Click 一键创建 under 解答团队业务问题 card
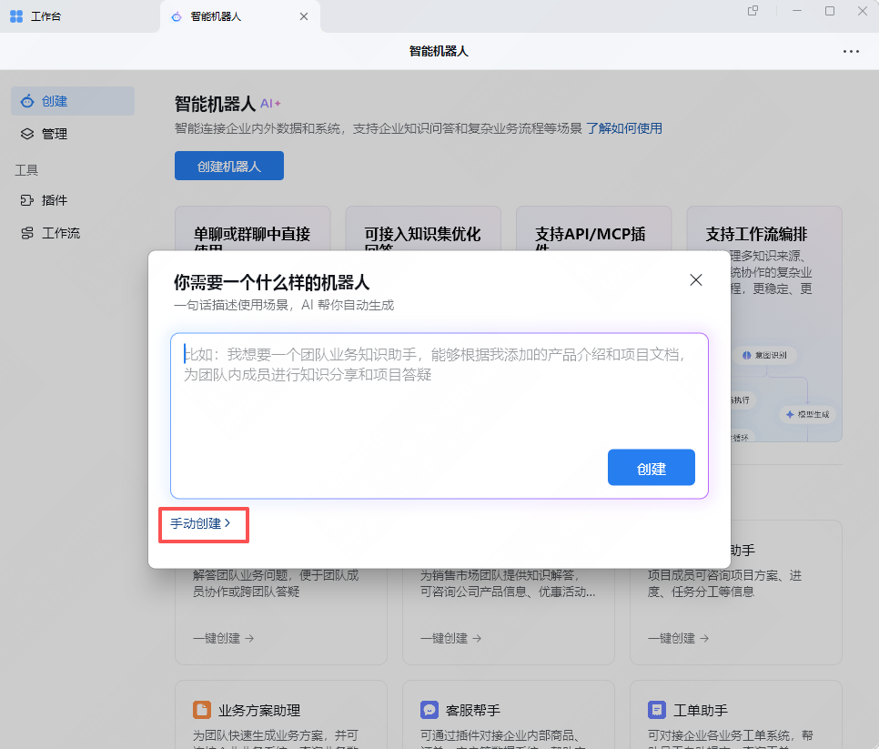Viewport: 879px width, 749px height. (223, 638)
